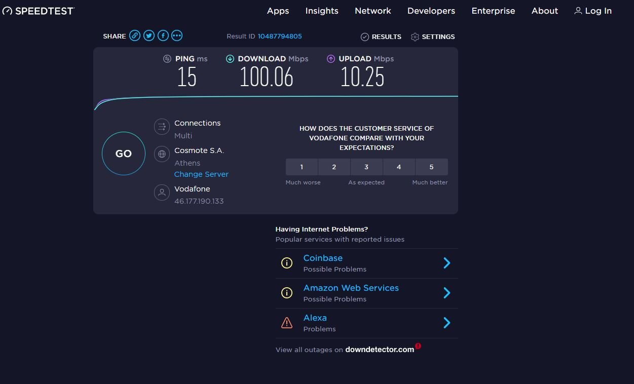Click the RESULTS label
Image resolution: width=634 pixels, height=384 pixels.
click(x=386, y=37)
